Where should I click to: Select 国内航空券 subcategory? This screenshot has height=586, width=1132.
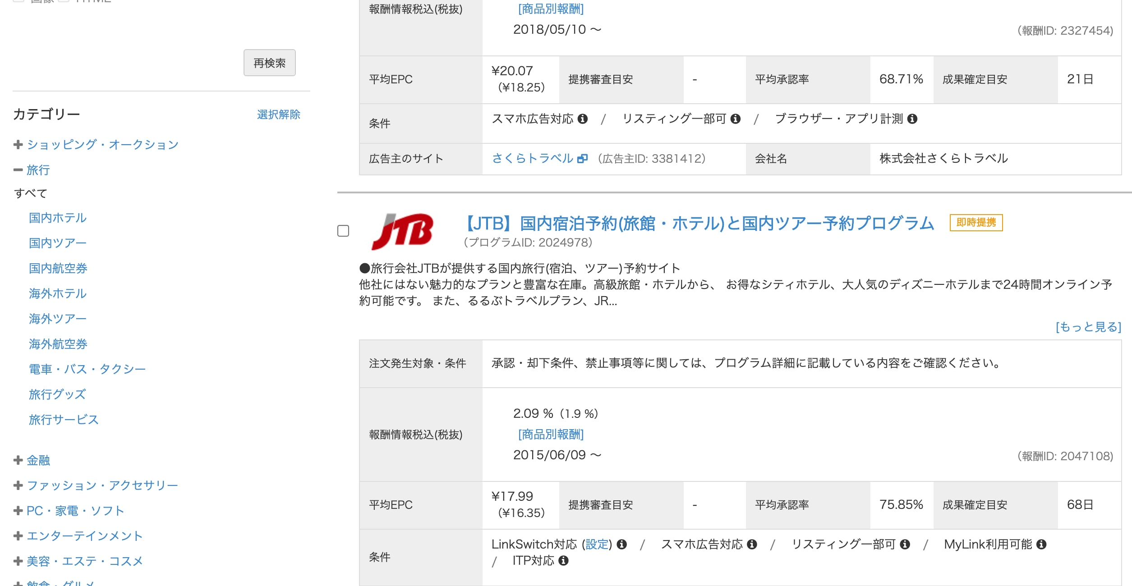(x=58, y=268)
